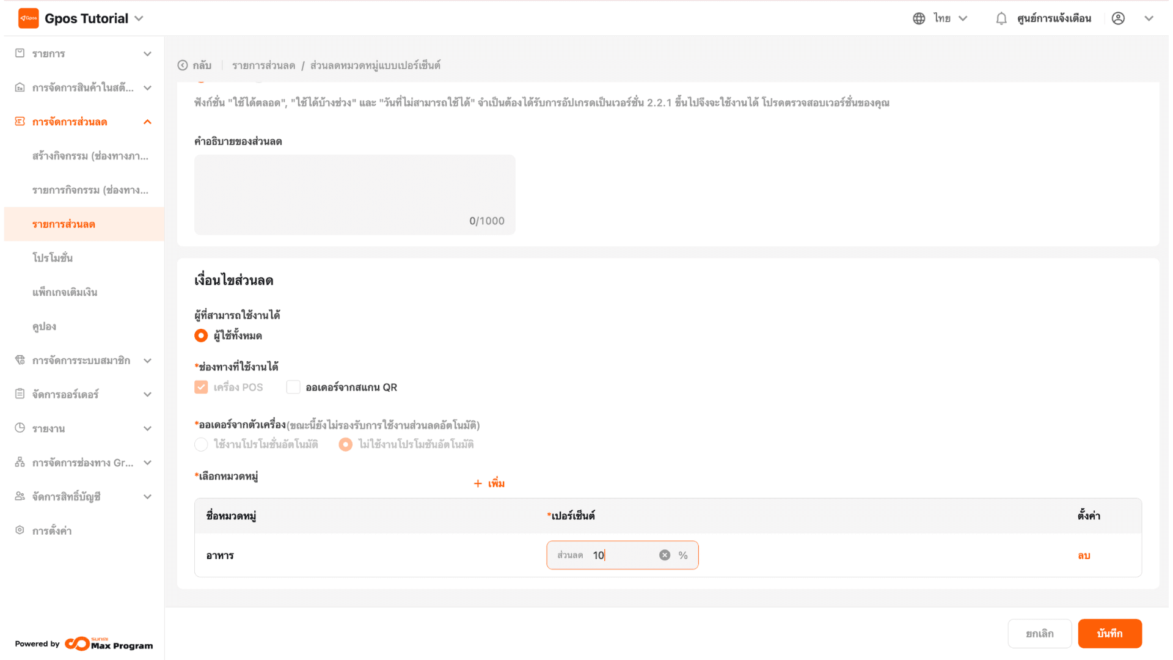Open the Gpos Tutorial store dropdown
The width and height of the screenshot is (1173, 660).
(139, 18)
